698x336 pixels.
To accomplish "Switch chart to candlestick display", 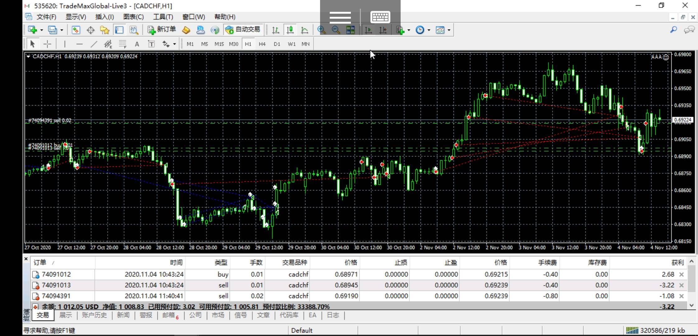I will pyautogui.click(x=290, y=30).
